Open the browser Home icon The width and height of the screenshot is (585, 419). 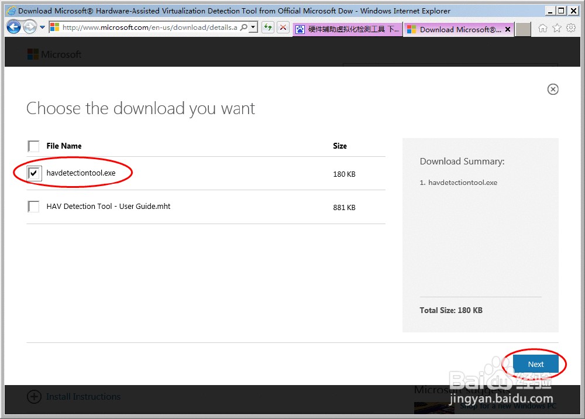(x=543, y=28)
